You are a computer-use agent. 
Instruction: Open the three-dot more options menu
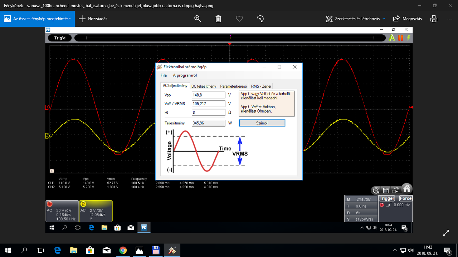coord(450,19)
